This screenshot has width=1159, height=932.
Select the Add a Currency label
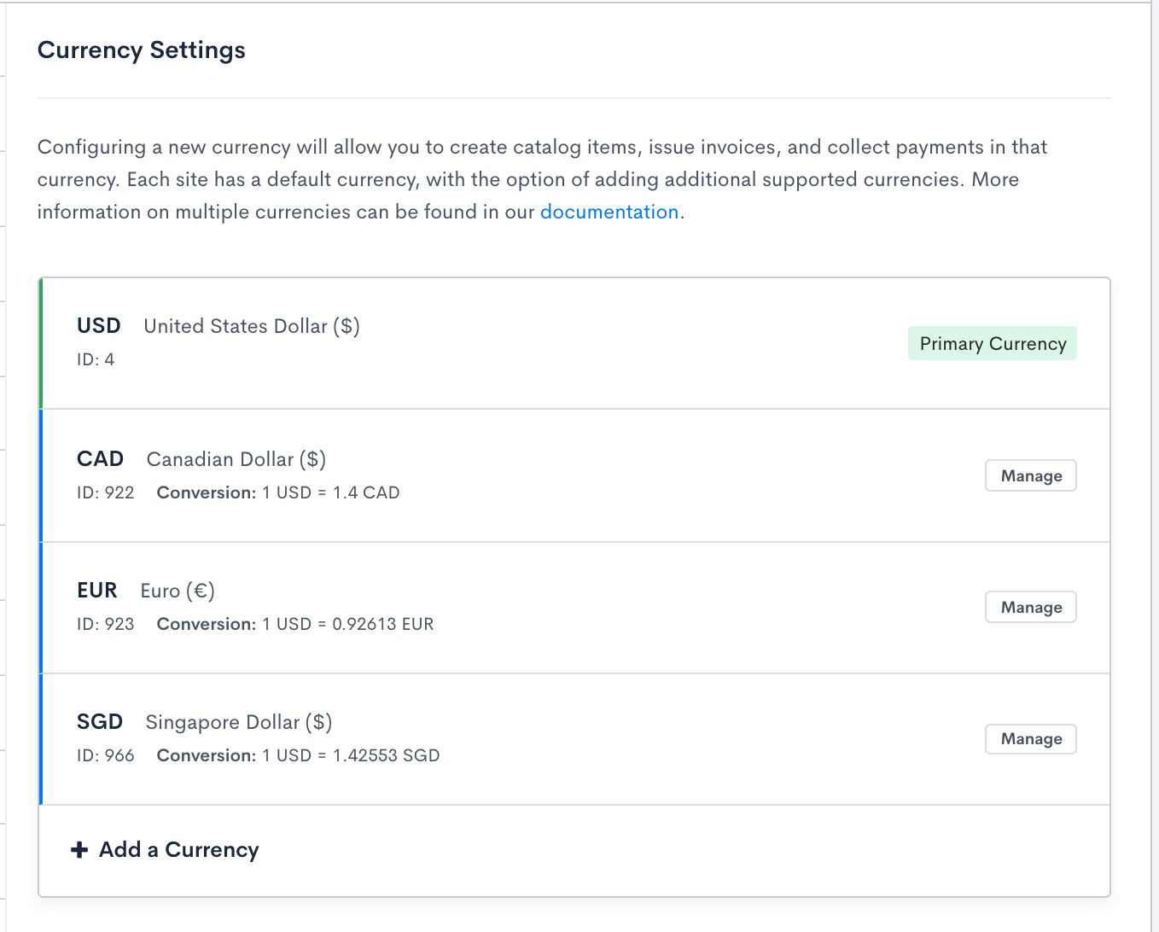(x=178, y=850)
